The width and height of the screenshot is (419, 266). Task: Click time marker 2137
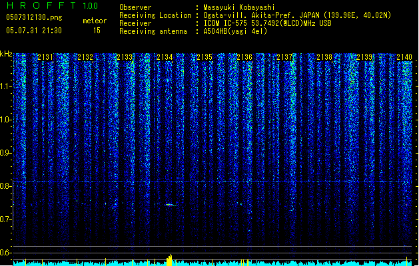coord(284,57)
